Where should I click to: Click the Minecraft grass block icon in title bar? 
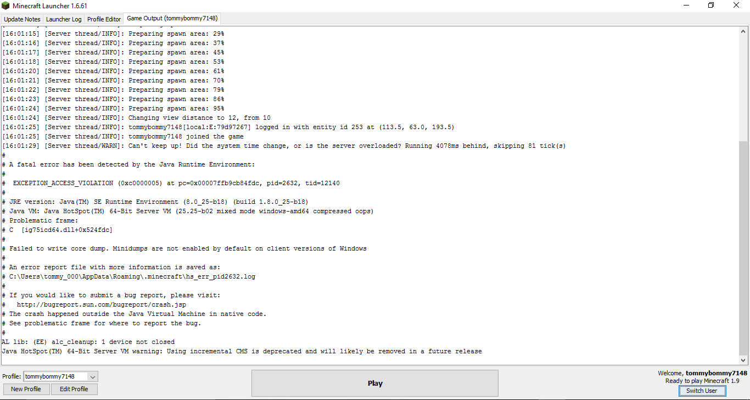point(5,5)
